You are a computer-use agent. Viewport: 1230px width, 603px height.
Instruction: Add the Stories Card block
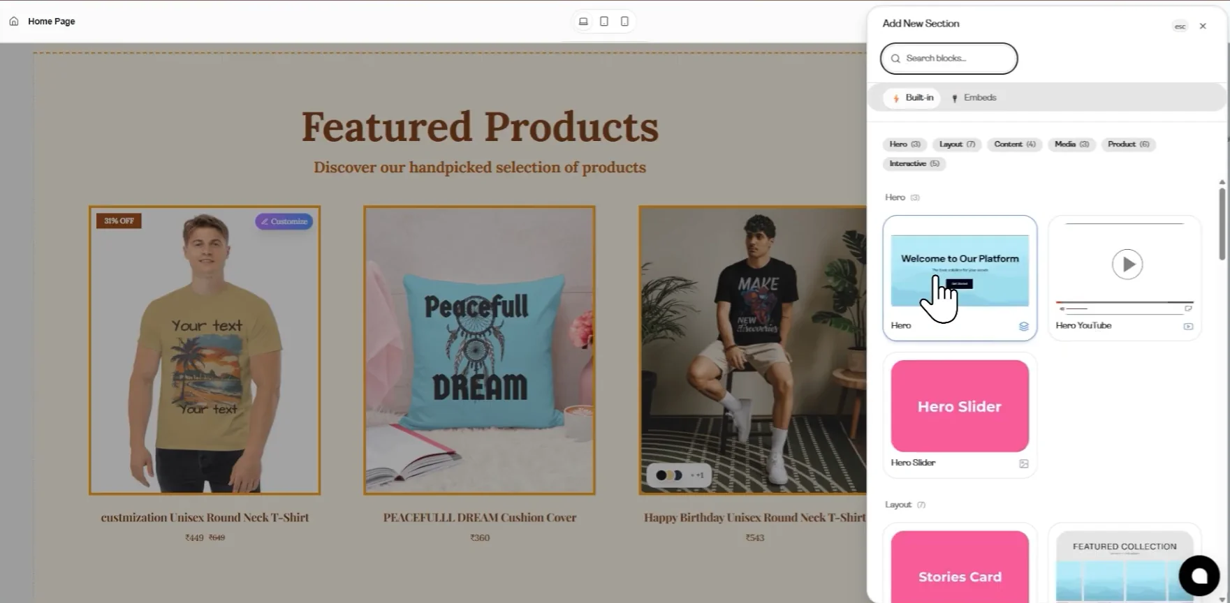tap(960, 564)
